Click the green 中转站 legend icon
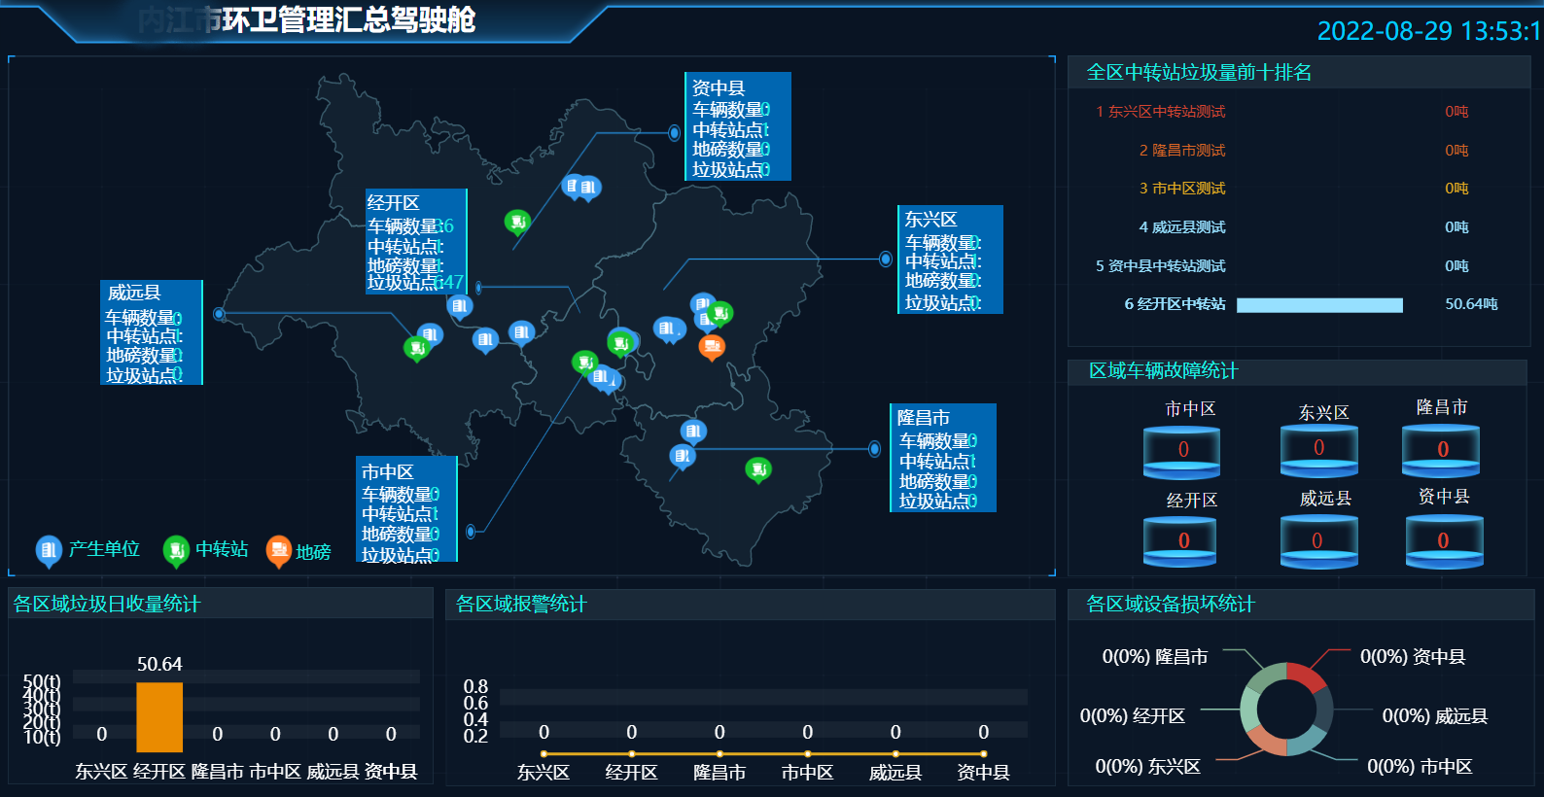 (175, 550)
